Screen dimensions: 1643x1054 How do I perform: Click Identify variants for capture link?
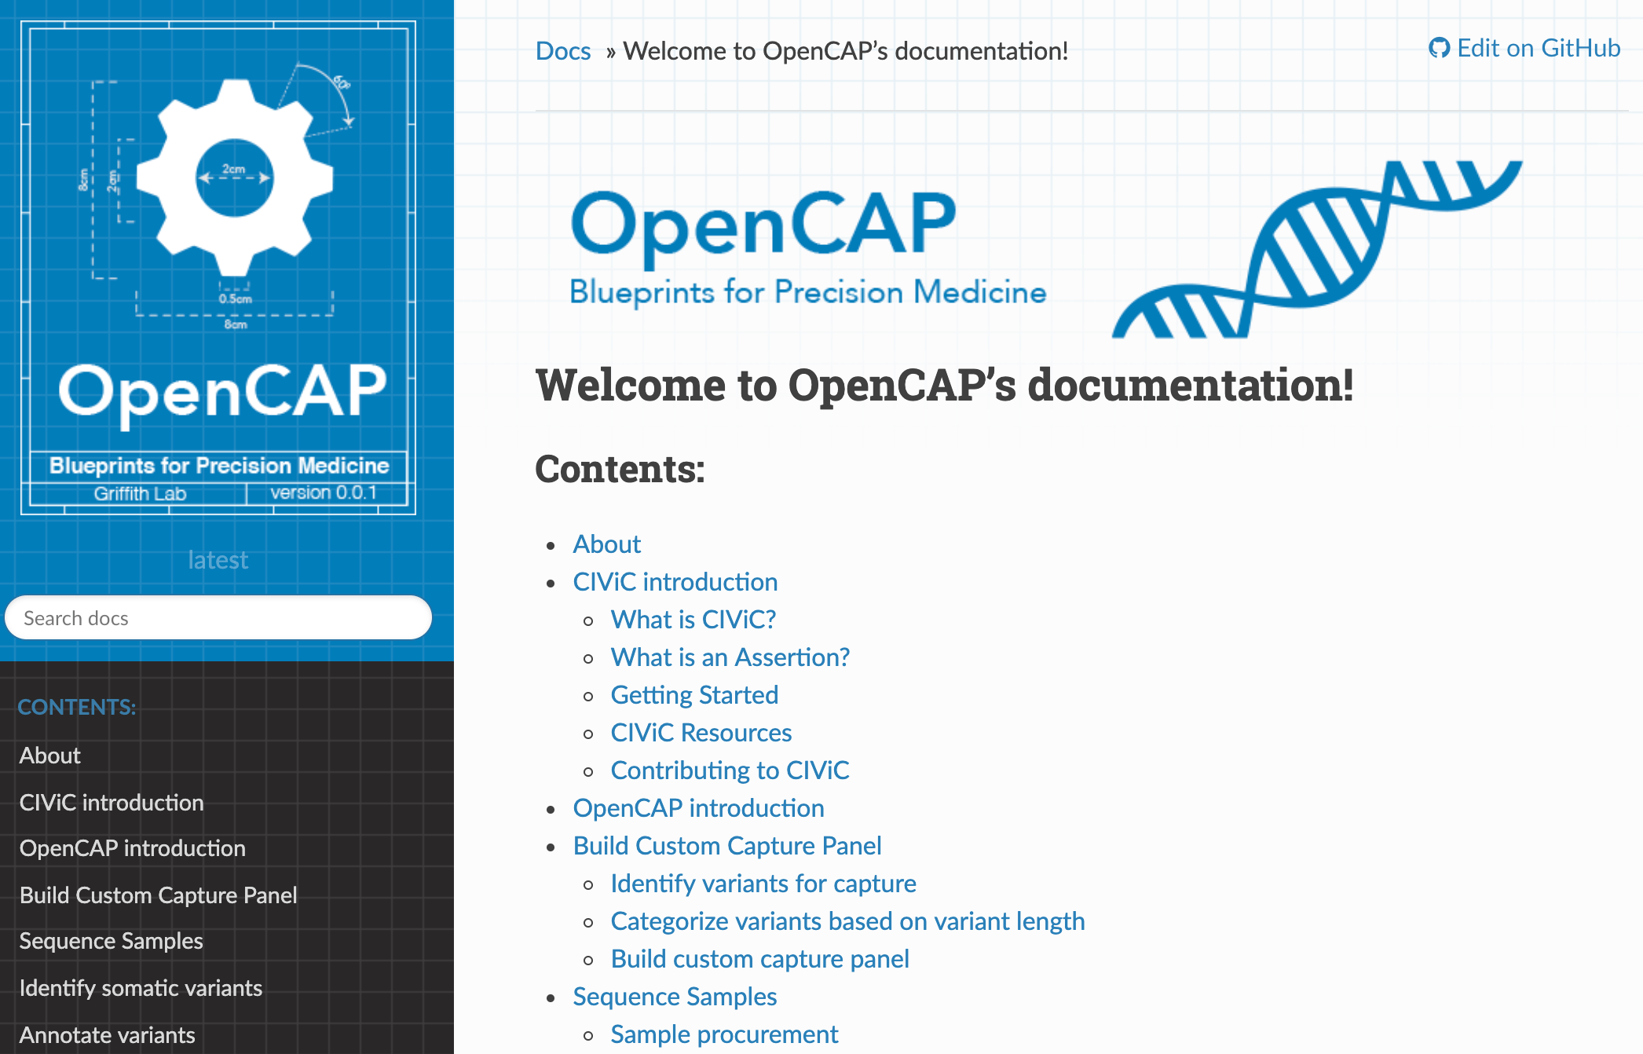(x=763, y=884)
